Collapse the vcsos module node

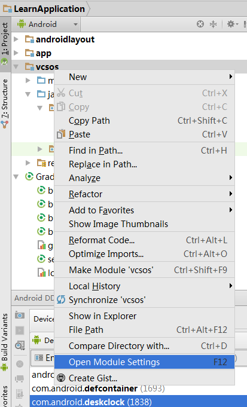16,67
